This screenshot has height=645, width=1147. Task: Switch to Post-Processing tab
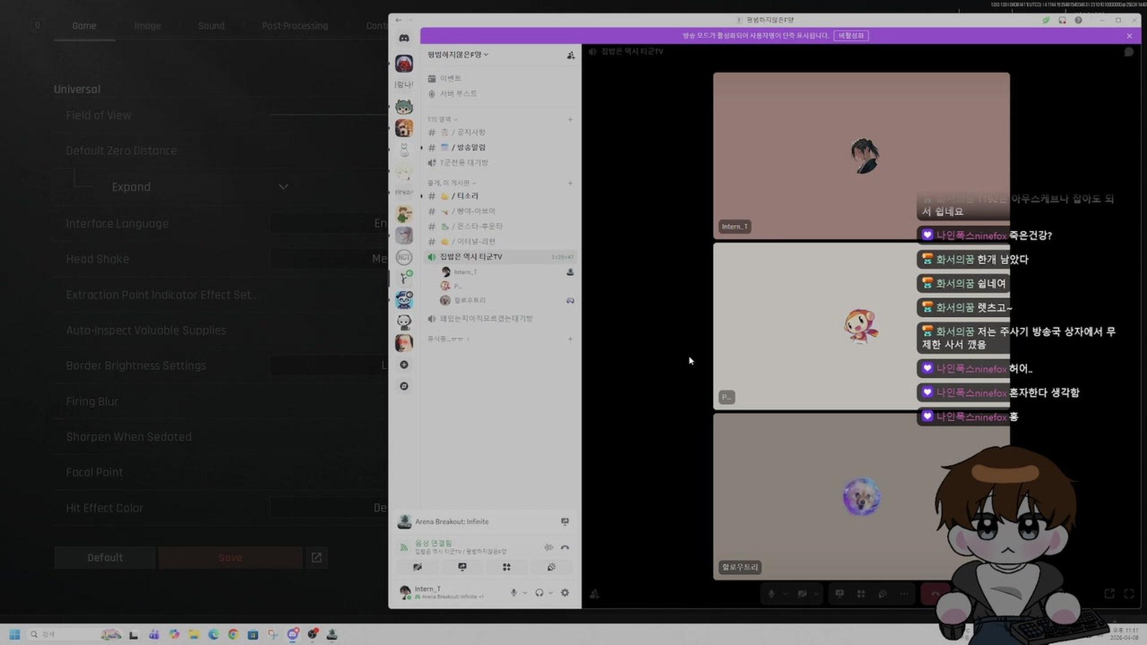(295, 26)
